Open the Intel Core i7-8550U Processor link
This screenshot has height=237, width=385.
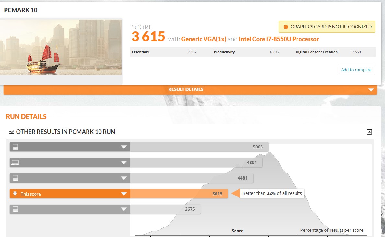coord(279,39)
